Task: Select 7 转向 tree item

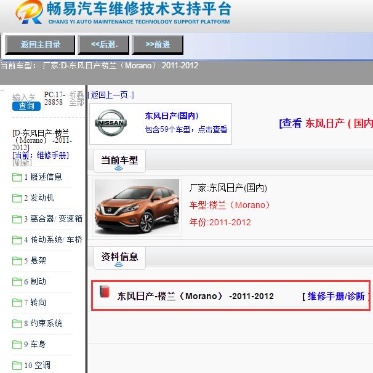Action: pos(35,303)
